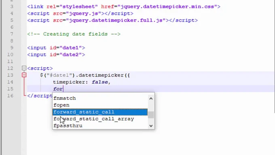Click the input id="date2" line
This screenshot has height=155, width=275.
click(x=56, y=55)
